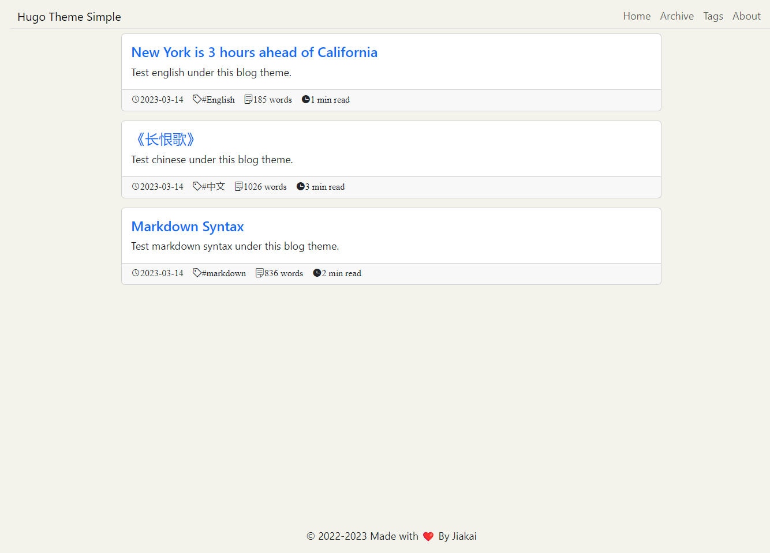The width and height of the screenshot is (770, 553).
Task: Click the clock icon beside 2023-03-14 on English post
Action: 136,99
